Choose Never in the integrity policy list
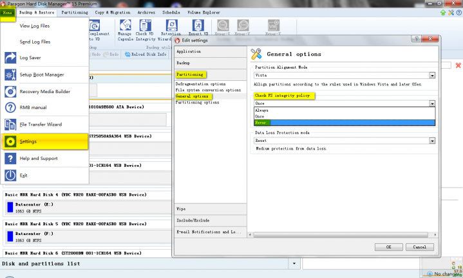 pyautogui.click(x=345, y=123)
